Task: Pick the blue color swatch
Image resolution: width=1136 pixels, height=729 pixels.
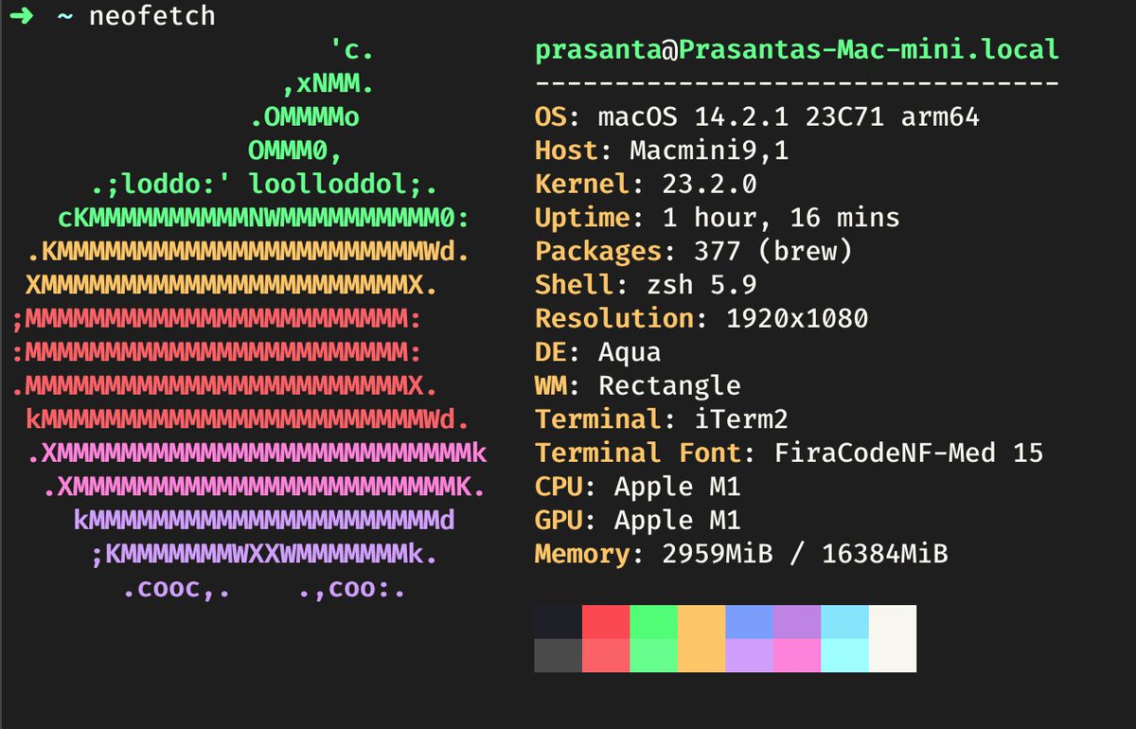Action: click(x=750, y=622)
